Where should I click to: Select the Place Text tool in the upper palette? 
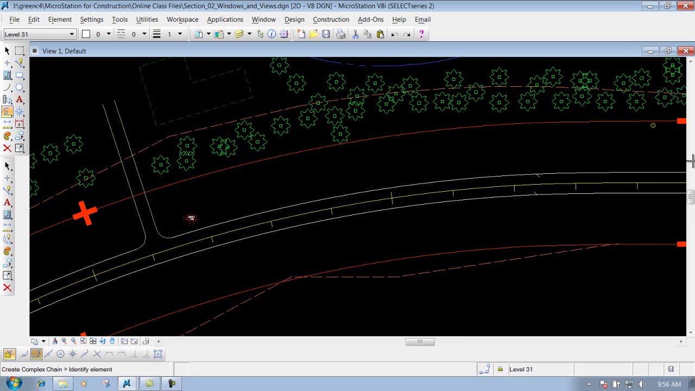20,100
